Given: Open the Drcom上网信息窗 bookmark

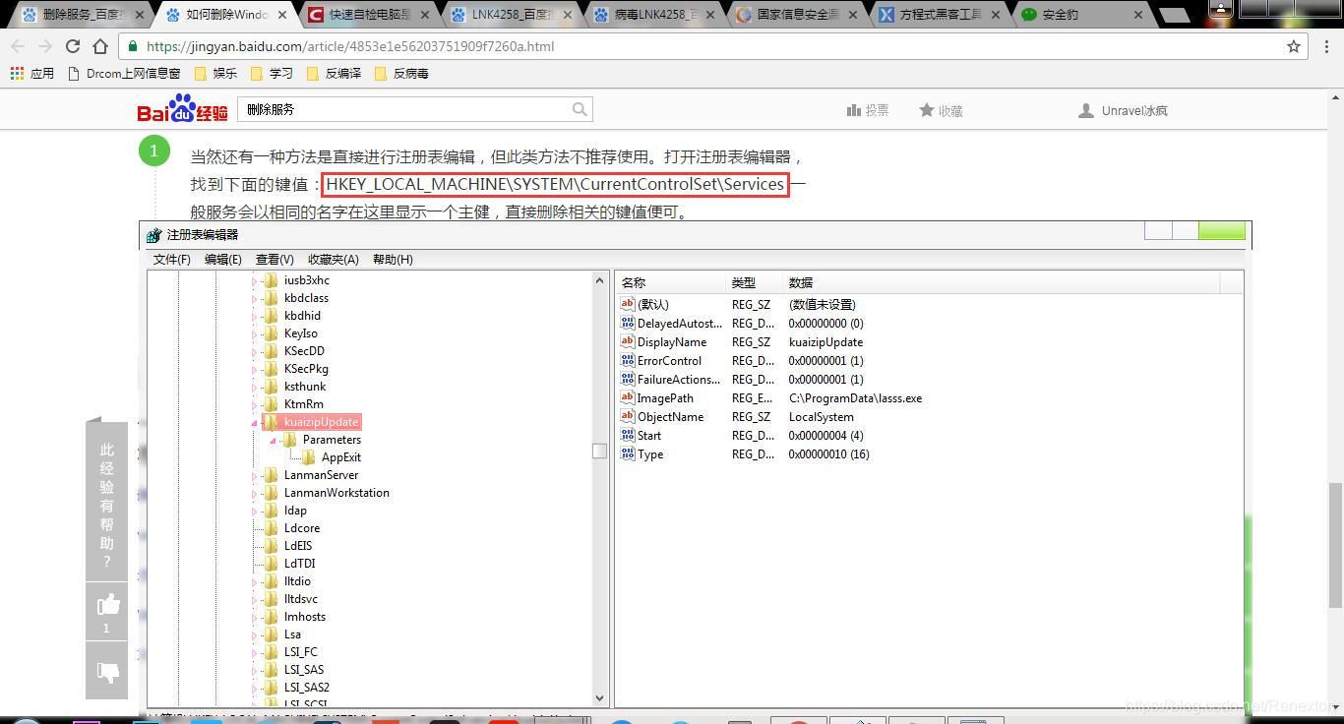Looking at the screenshot, I should pos(124,73).
